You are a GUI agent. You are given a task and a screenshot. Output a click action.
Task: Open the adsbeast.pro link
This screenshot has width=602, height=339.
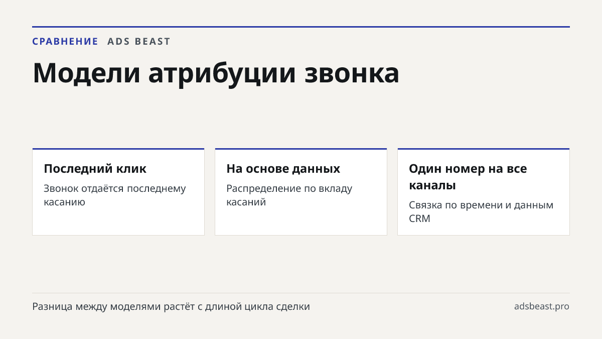542,306
